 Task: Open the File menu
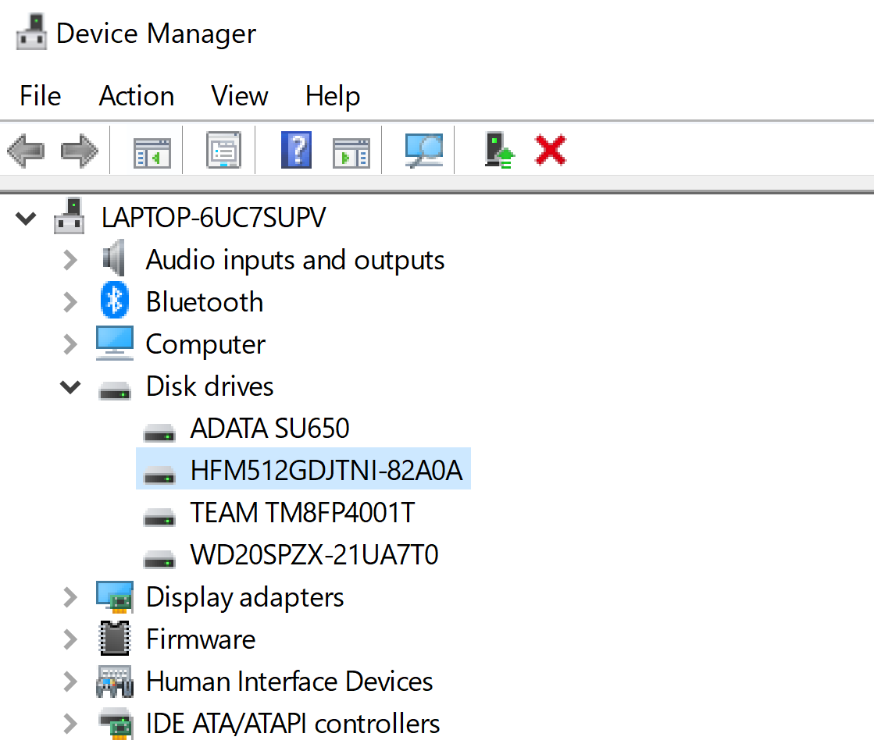(x=40, y=96)
